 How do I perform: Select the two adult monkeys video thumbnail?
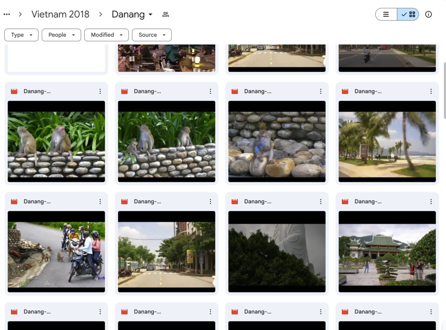[x=56, y=141]
